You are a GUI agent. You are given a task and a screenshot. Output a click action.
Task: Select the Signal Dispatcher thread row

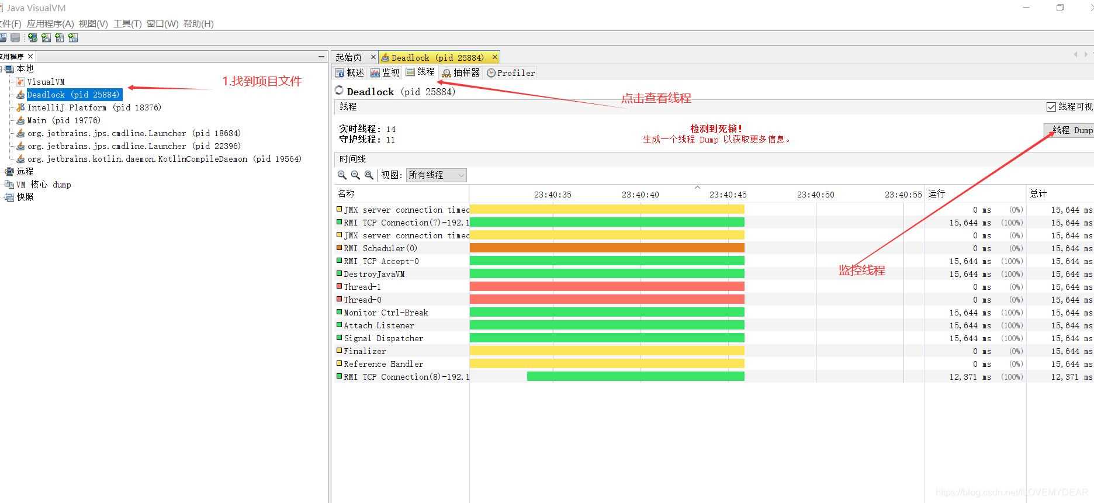click(x=713, y=338)
